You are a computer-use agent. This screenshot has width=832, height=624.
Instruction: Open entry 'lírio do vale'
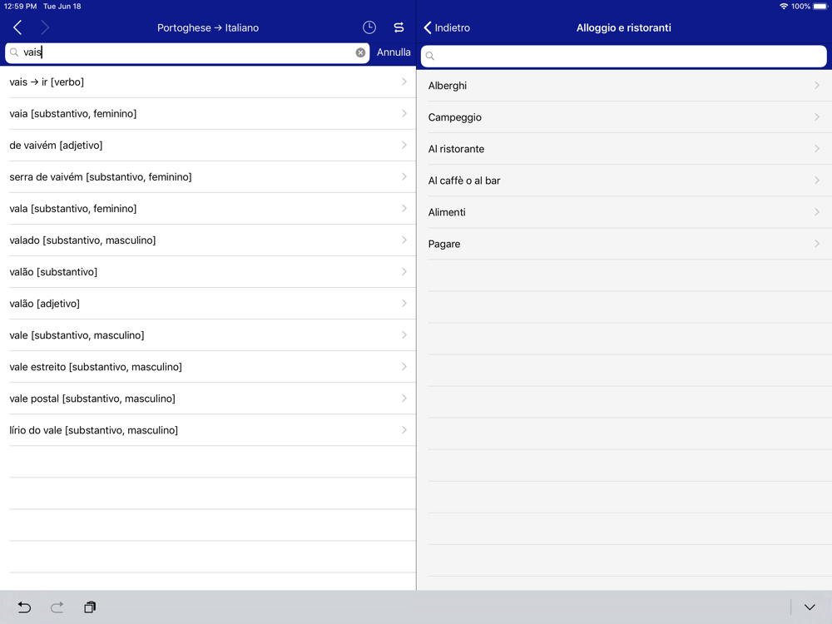point(208,430)
